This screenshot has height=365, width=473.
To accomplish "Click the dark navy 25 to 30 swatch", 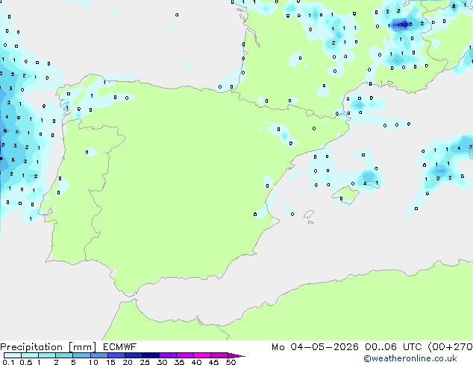I will (150, 355).
